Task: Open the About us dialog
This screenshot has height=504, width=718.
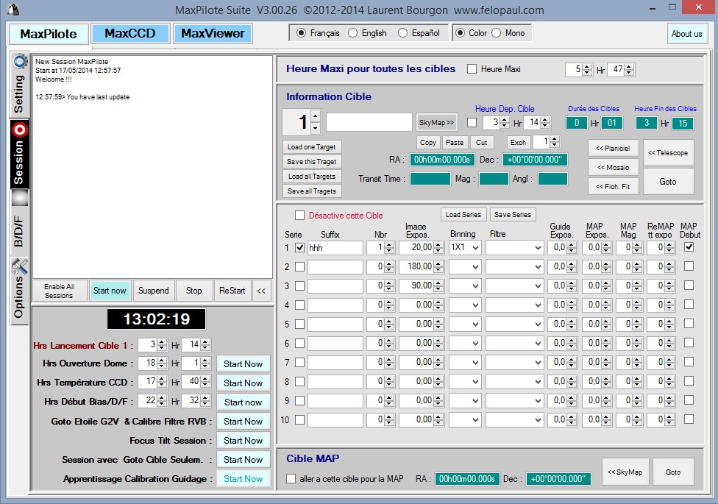Action: [x=686, y=33]
